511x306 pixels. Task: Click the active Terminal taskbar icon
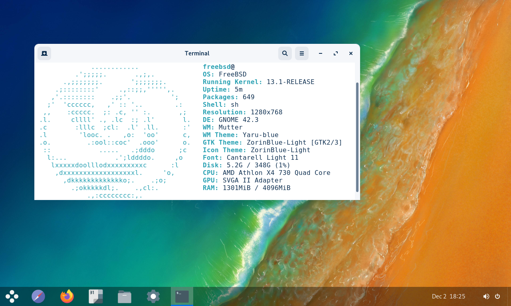182,296
